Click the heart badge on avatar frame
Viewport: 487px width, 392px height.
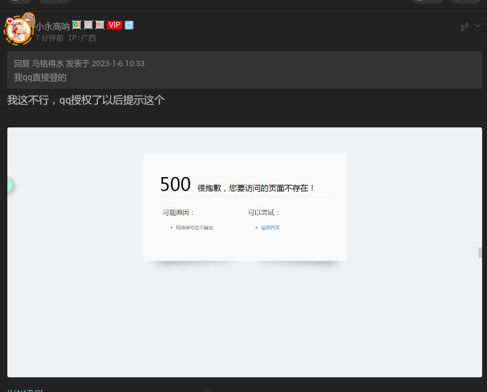10,21
